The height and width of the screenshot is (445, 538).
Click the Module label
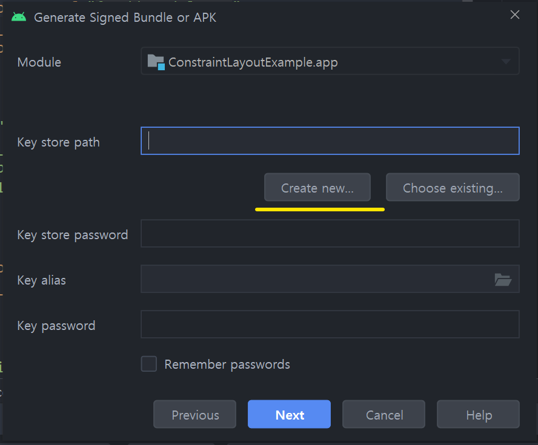coord(39,62)
